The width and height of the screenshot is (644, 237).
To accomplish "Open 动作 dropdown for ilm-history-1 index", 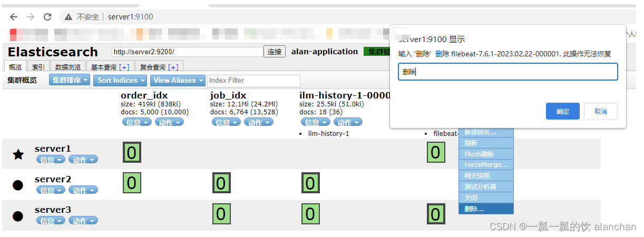I will (348, 122).
